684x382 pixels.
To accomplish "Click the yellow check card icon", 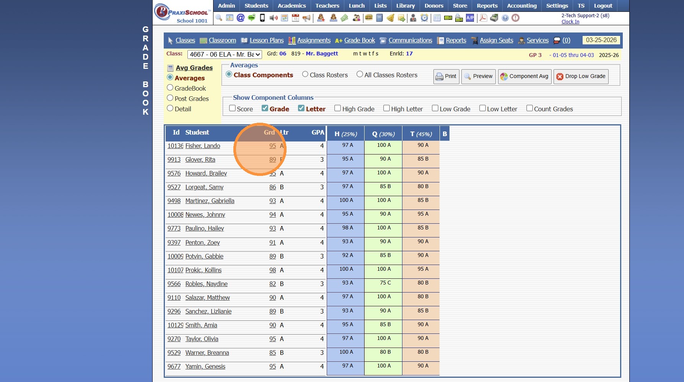I will click(448, 18).
